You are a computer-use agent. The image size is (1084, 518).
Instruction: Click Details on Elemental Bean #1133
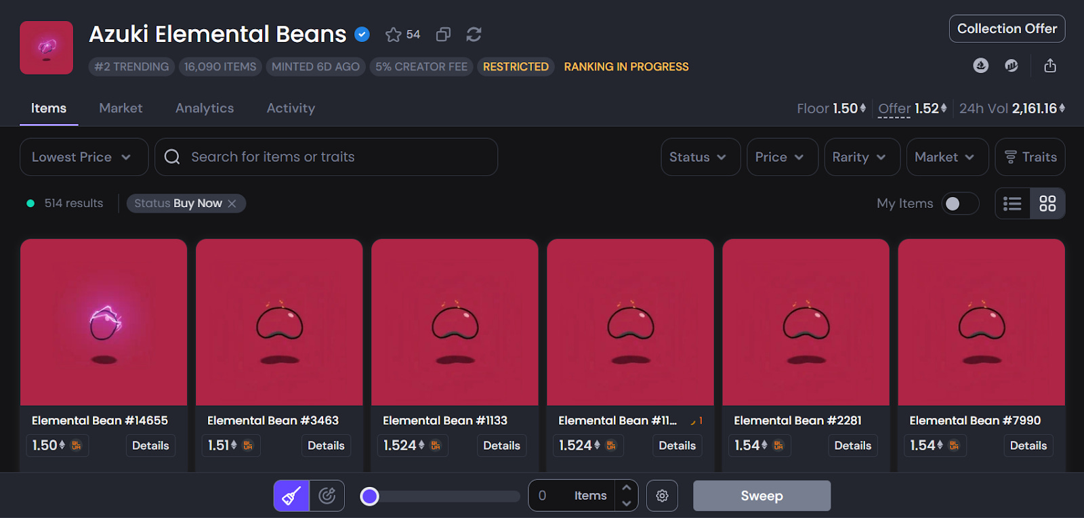point(501,446)
